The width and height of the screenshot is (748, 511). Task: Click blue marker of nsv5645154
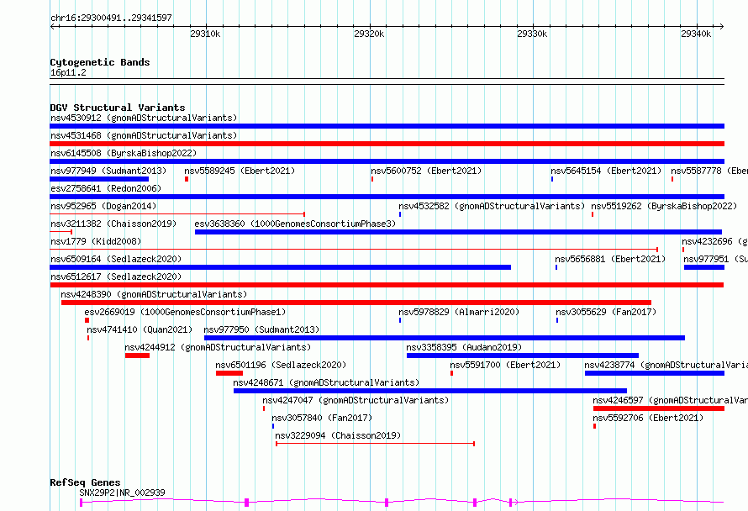(x=552, y=179)
